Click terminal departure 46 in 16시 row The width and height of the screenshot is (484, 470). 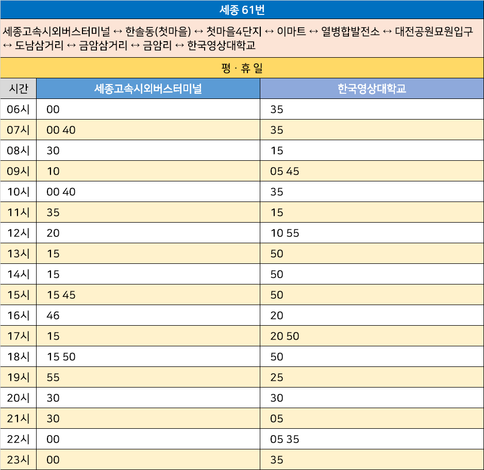(x=53, y=315)
